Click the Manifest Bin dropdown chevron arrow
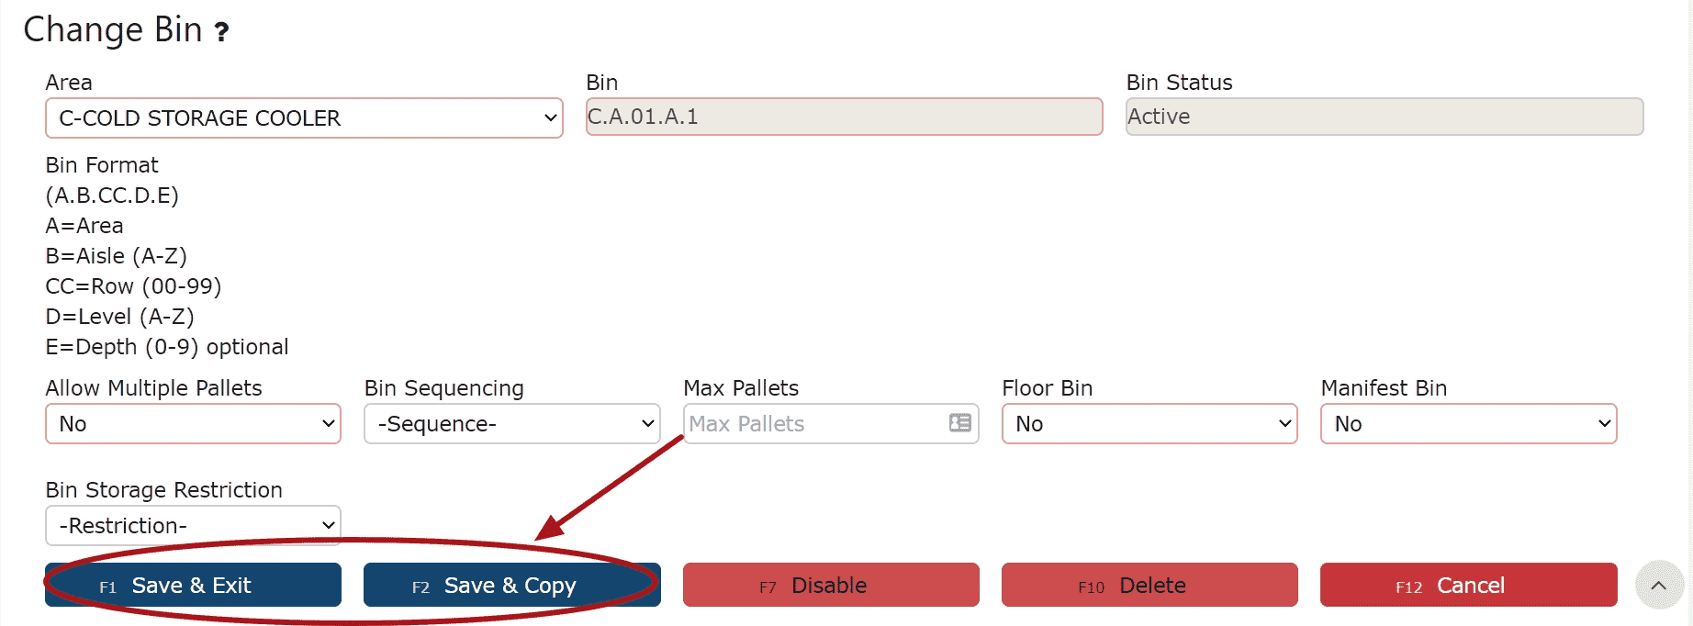 1604,423
